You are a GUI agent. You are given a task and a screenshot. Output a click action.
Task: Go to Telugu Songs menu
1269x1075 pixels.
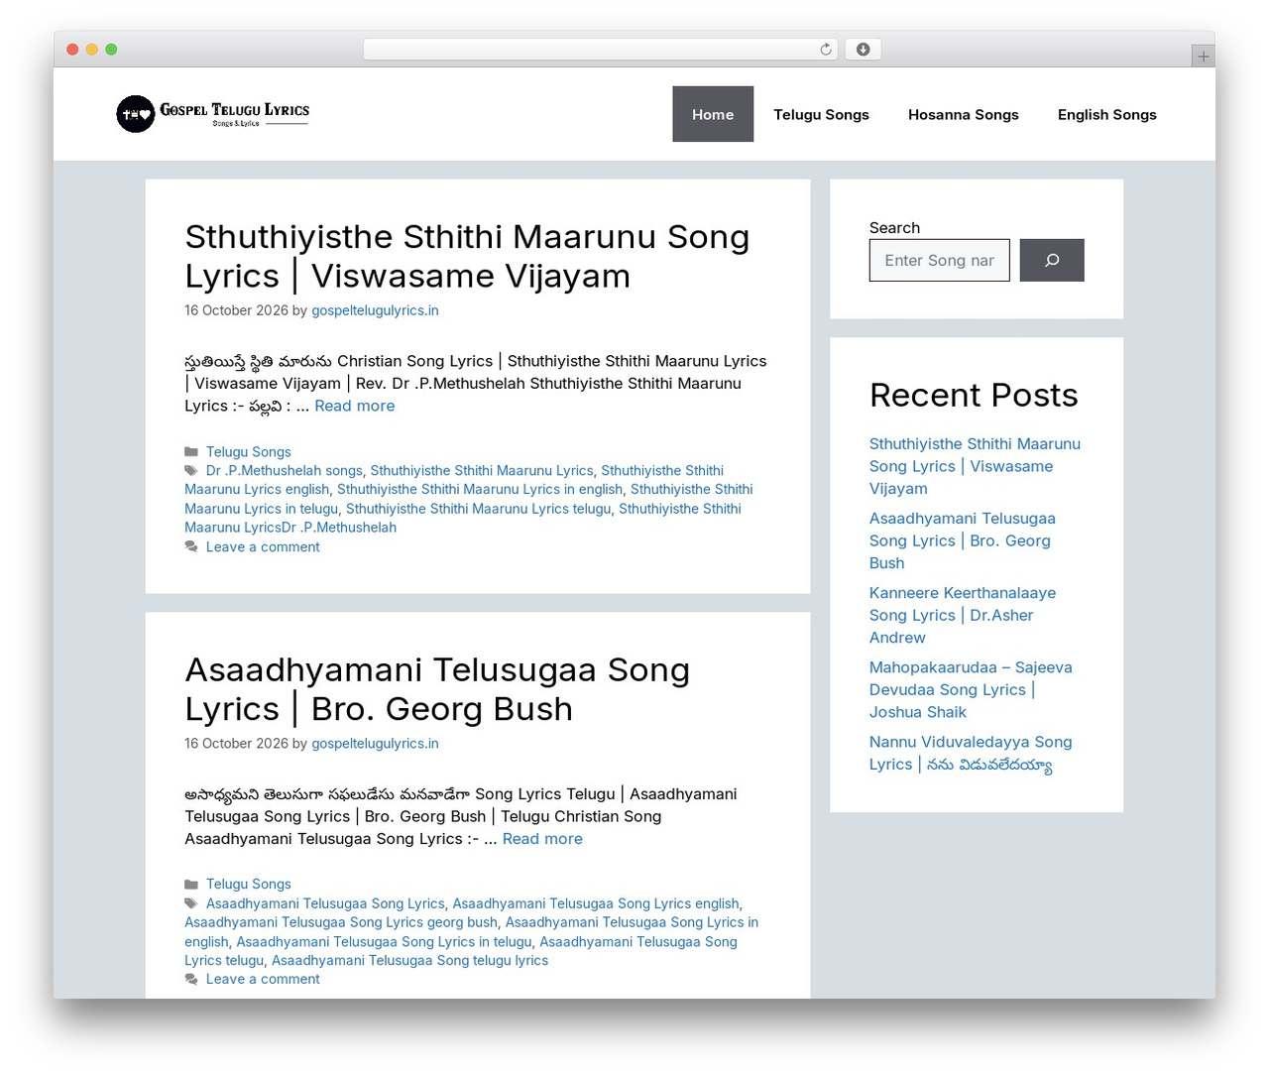[x=821, y=114]
